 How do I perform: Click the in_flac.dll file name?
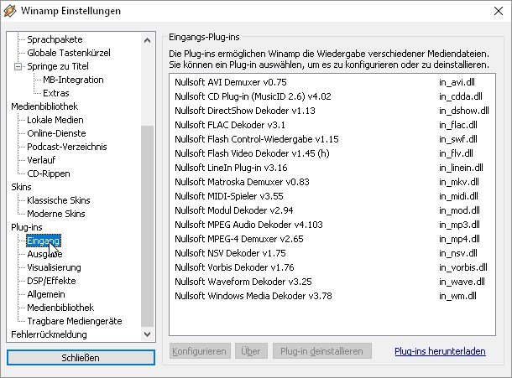point(458,125)
